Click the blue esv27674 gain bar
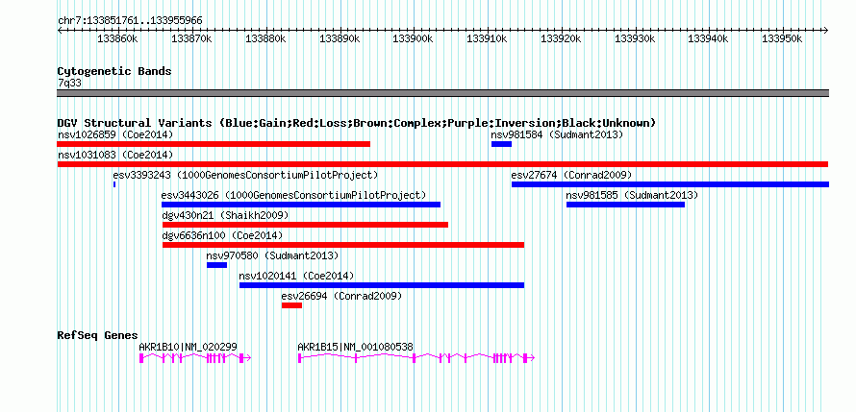Viewport: 856px width, 412px height. pos(669,184)
